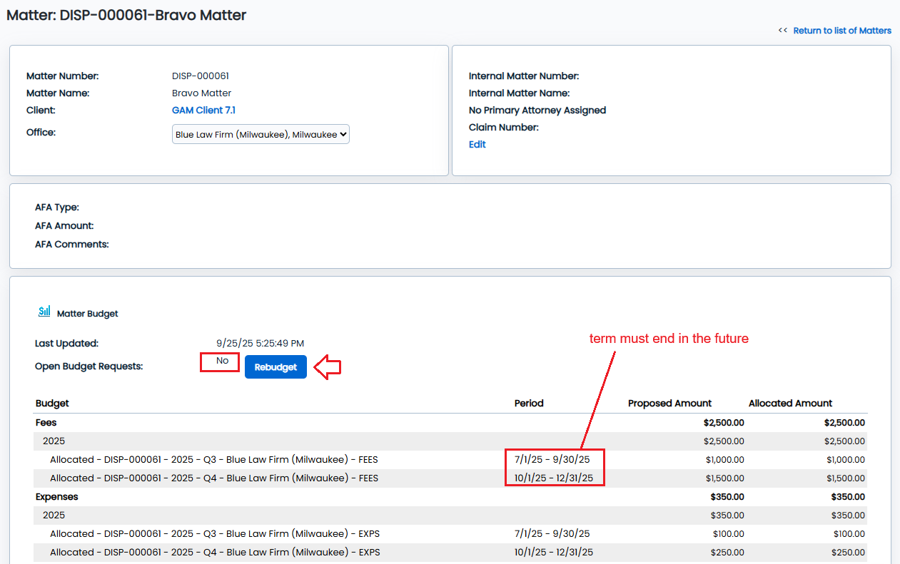Image resolution: width=900 pixels, height=564 pixels.
Task: Click the red arrow pointing at Rebudget
Action: pos(328,367)
